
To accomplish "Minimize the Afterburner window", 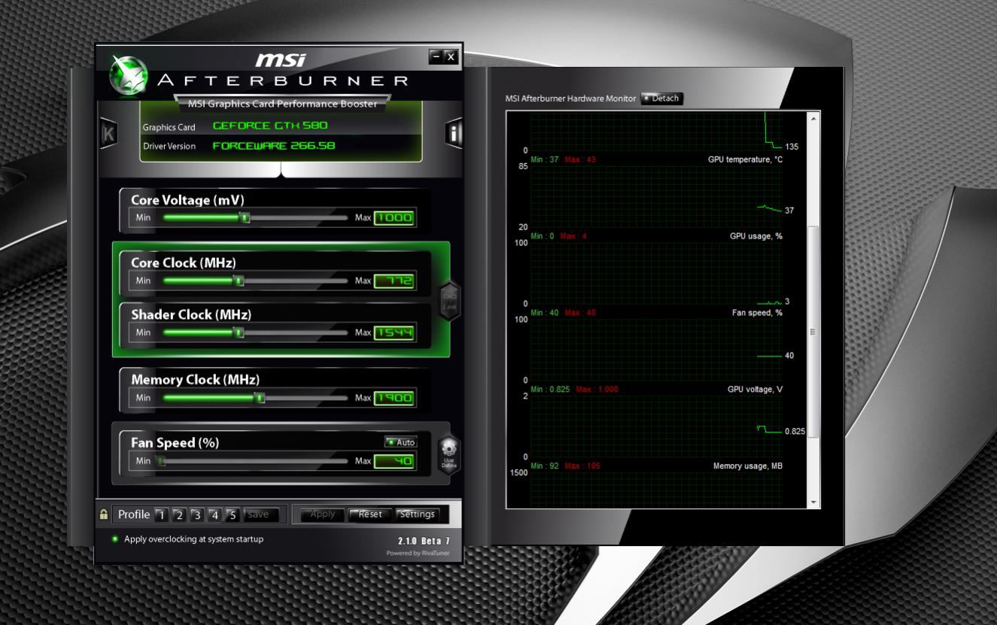I will (436, 56).
